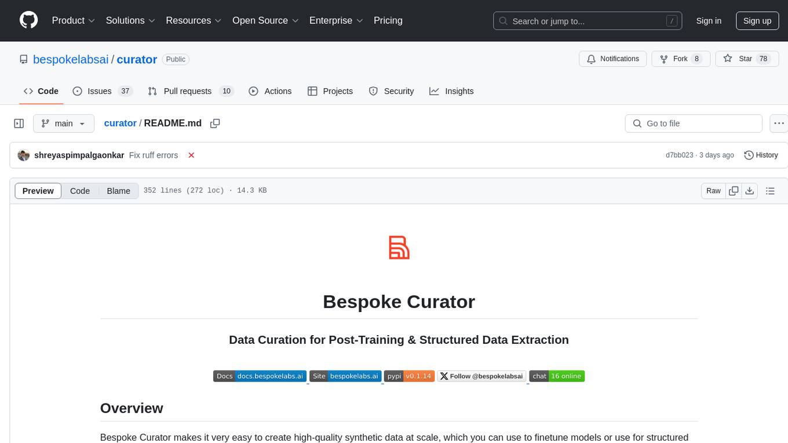Focus the Go to file field
Image resolution: width=788 pixels, height=443 pixels.
pyautogui.click(x=694, y=124)
